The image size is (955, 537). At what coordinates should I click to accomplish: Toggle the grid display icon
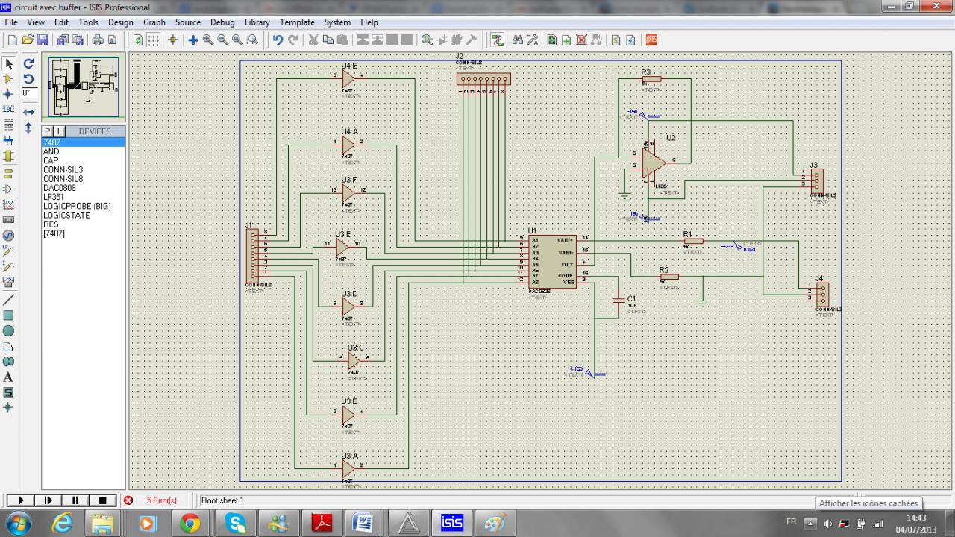pos(153,40)
